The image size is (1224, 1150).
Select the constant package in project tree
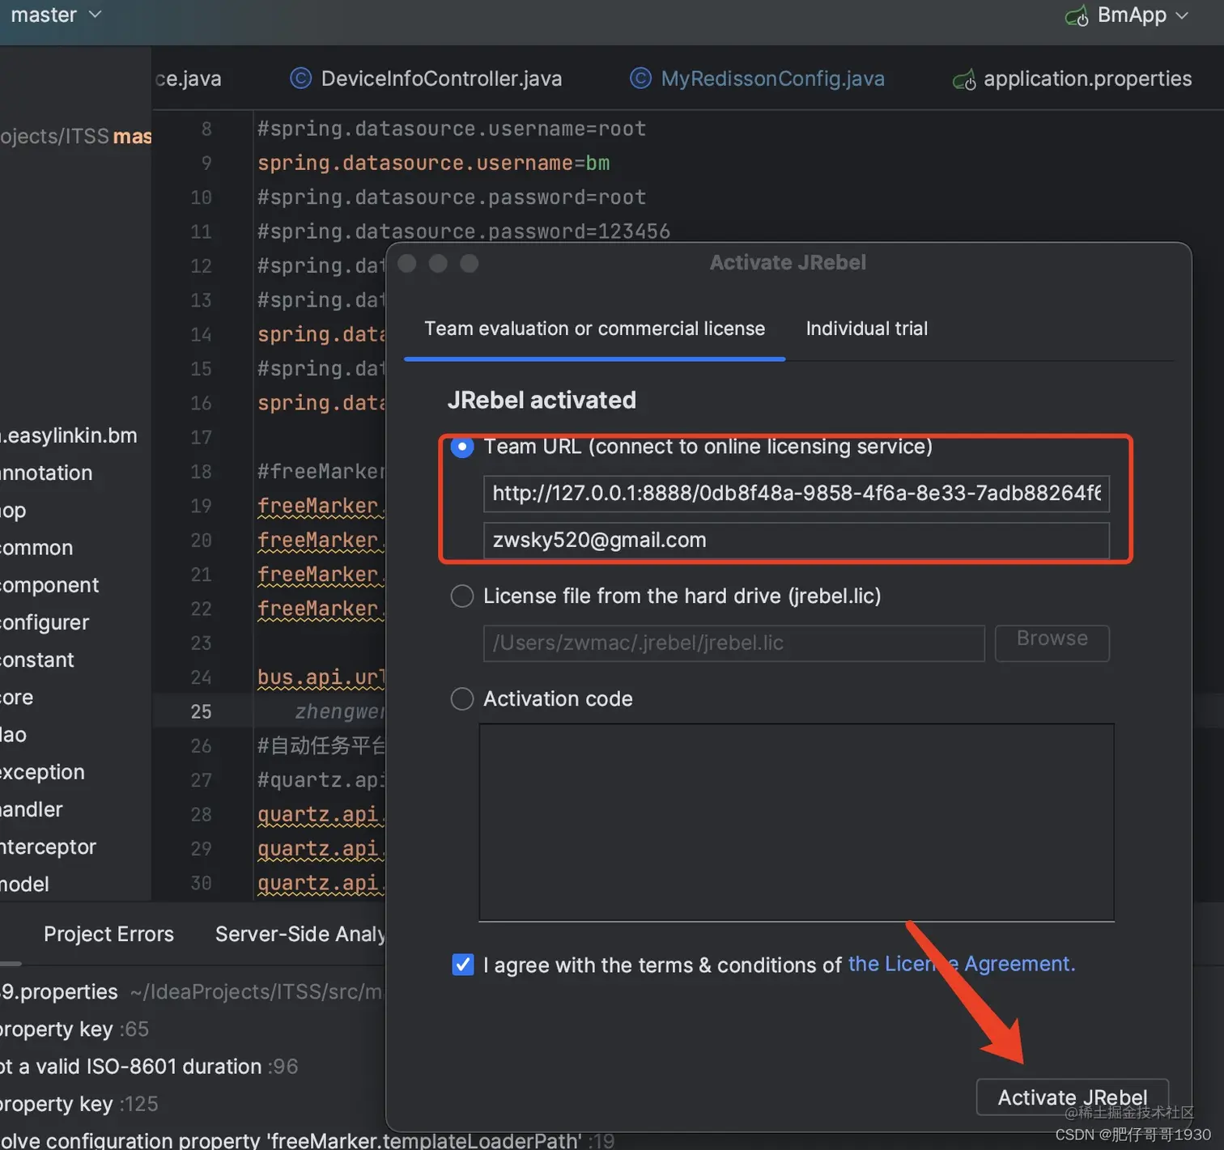[x=37, y=660]
